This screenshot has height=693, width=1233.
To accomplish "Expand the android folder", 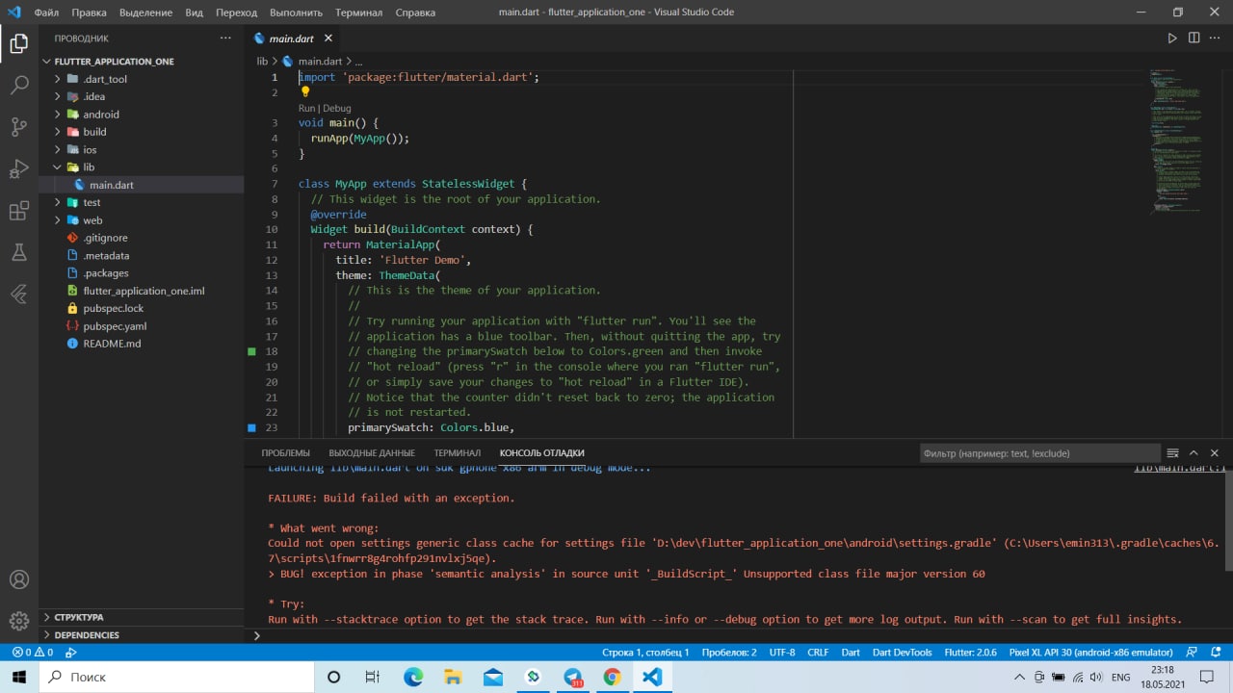I will click(59, 115).
